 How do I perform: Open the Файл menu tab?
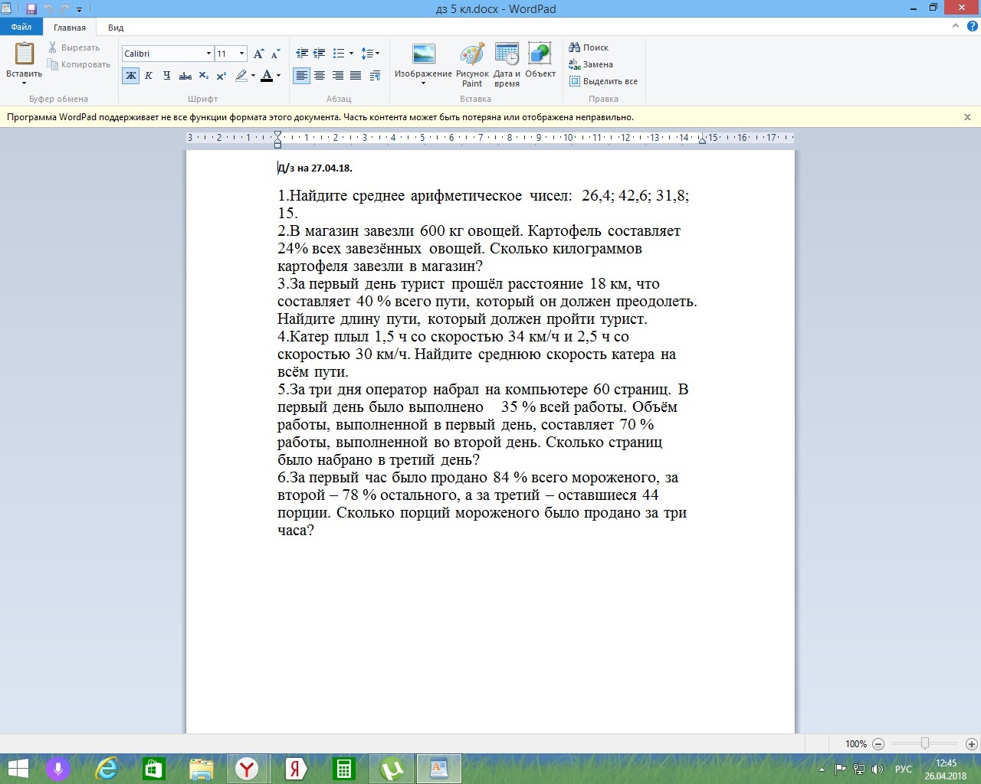(21, 27)
